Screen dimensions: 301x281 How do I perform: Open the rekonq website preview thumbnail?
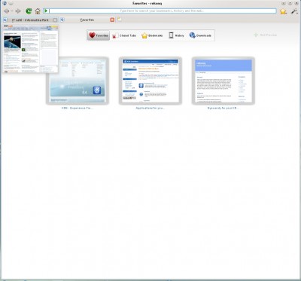[223, 81]
